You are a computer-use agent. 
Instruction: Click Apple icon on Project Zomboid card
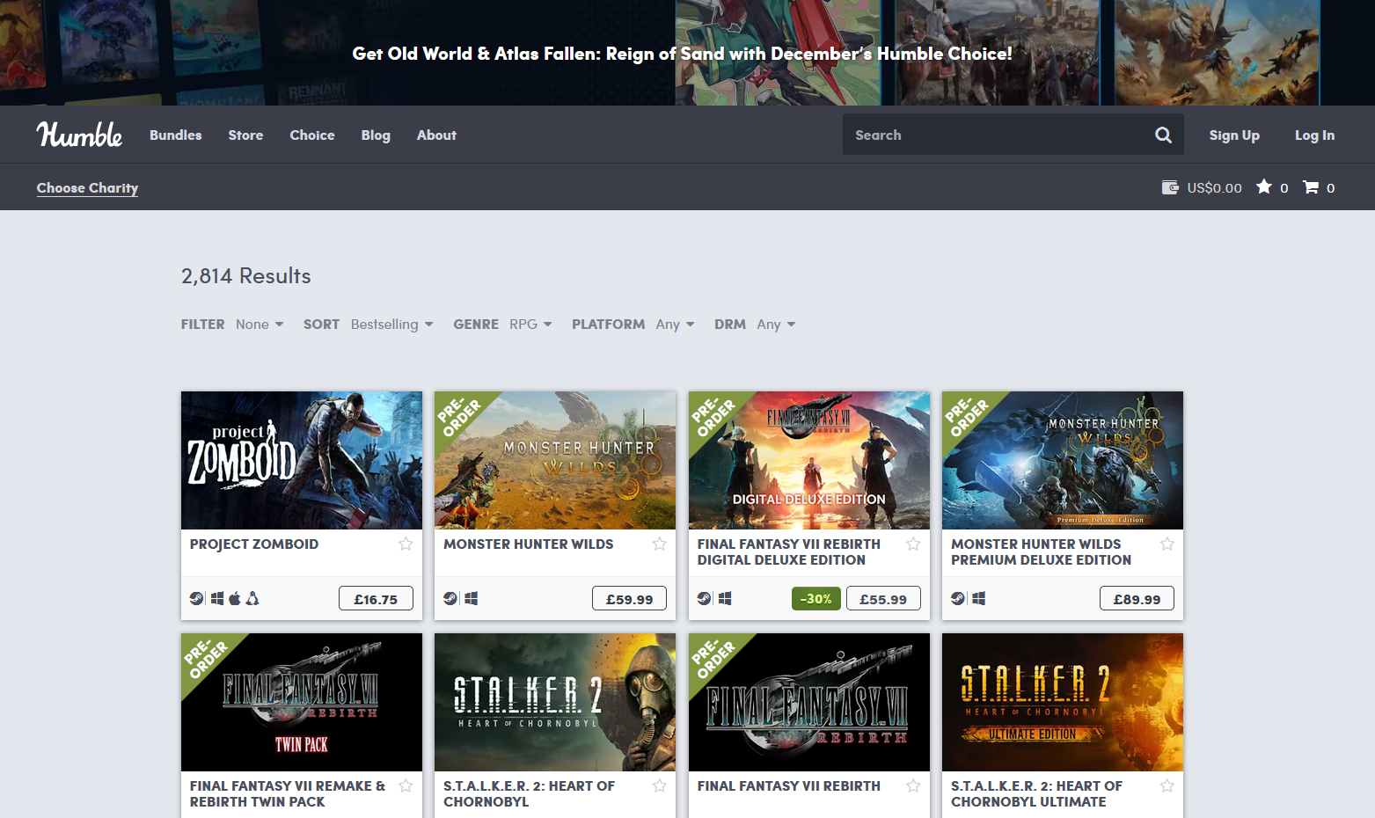(235, 598)
